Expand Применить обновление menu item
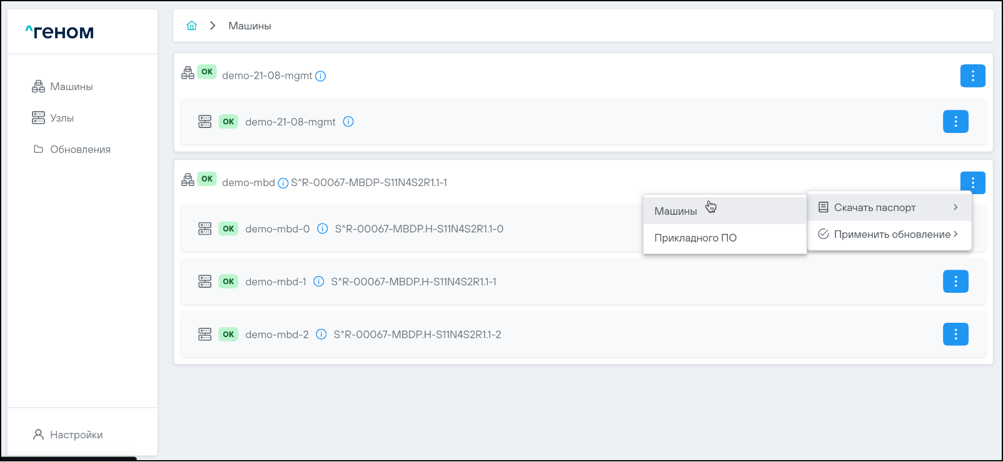Screen dimensions: 1003x462 (x=889, y=234)
